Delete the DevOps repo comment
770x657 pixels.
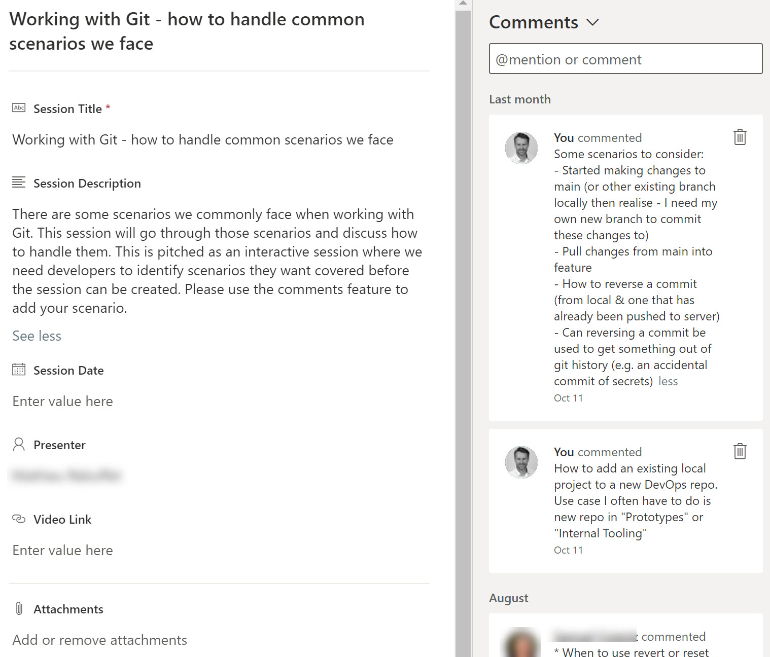tap(740, 451)
